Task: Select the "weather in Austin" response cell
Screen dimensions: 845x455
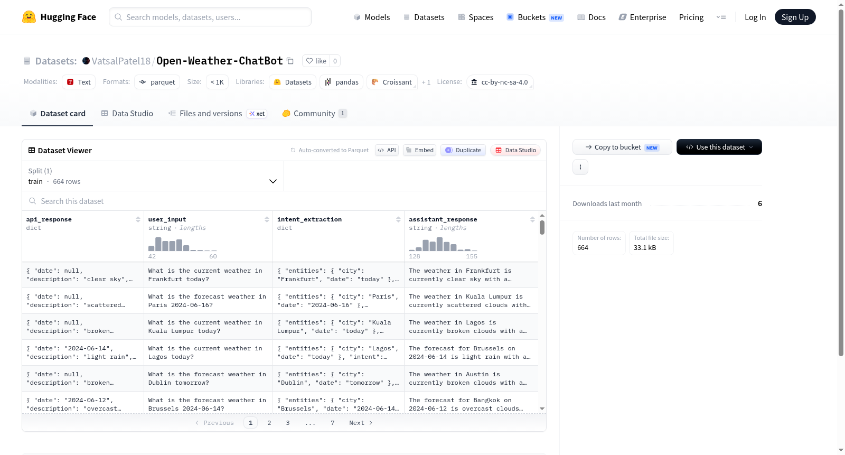Action: (x=471, y=378)
